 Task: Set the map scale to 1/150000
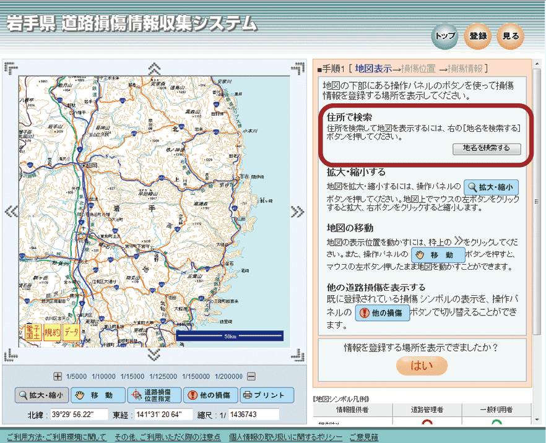click(x=196, y=377)
